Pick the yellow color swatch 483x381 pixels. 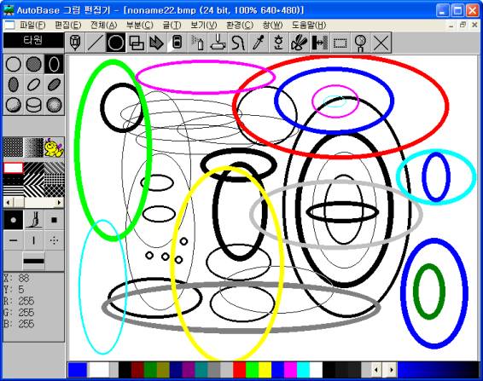pos(265,370)
